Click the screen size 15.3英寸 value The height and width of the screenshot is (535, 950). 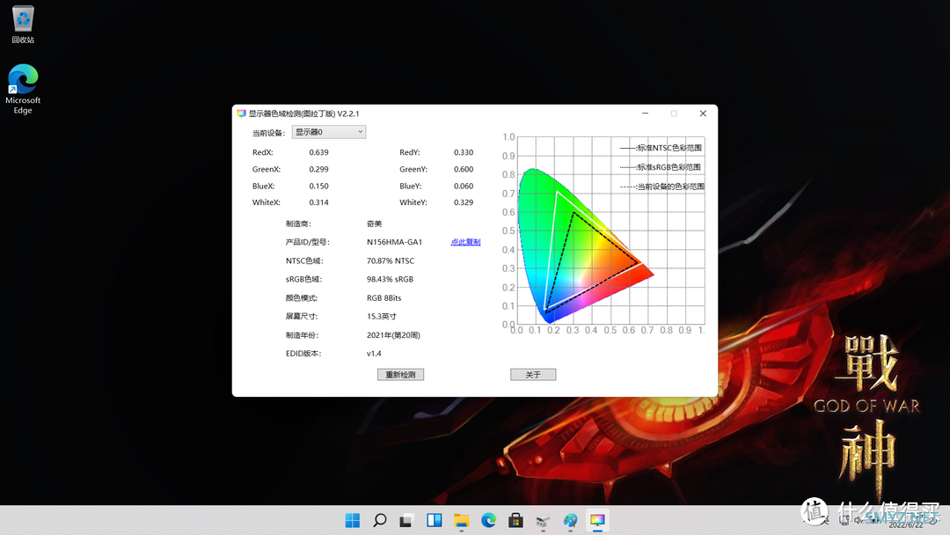click(x=382, y=316)
